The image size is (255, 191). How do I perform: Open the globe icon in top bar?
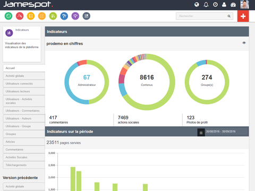tap(197, 4)
